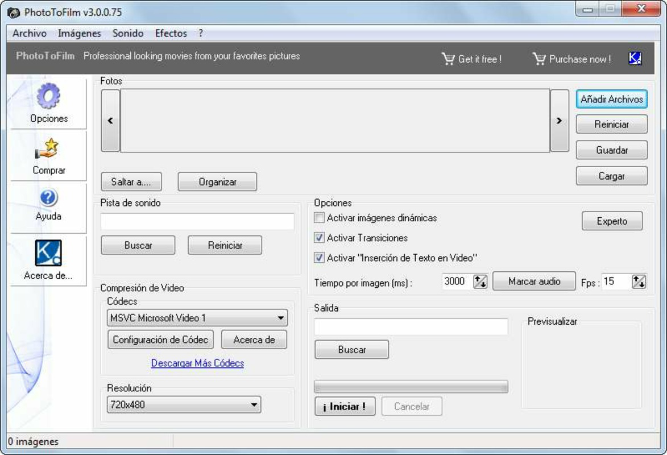Click the codec Acerca de button
Screen dimensions: 667x455
pyautogui.click(x=254, y=340)
